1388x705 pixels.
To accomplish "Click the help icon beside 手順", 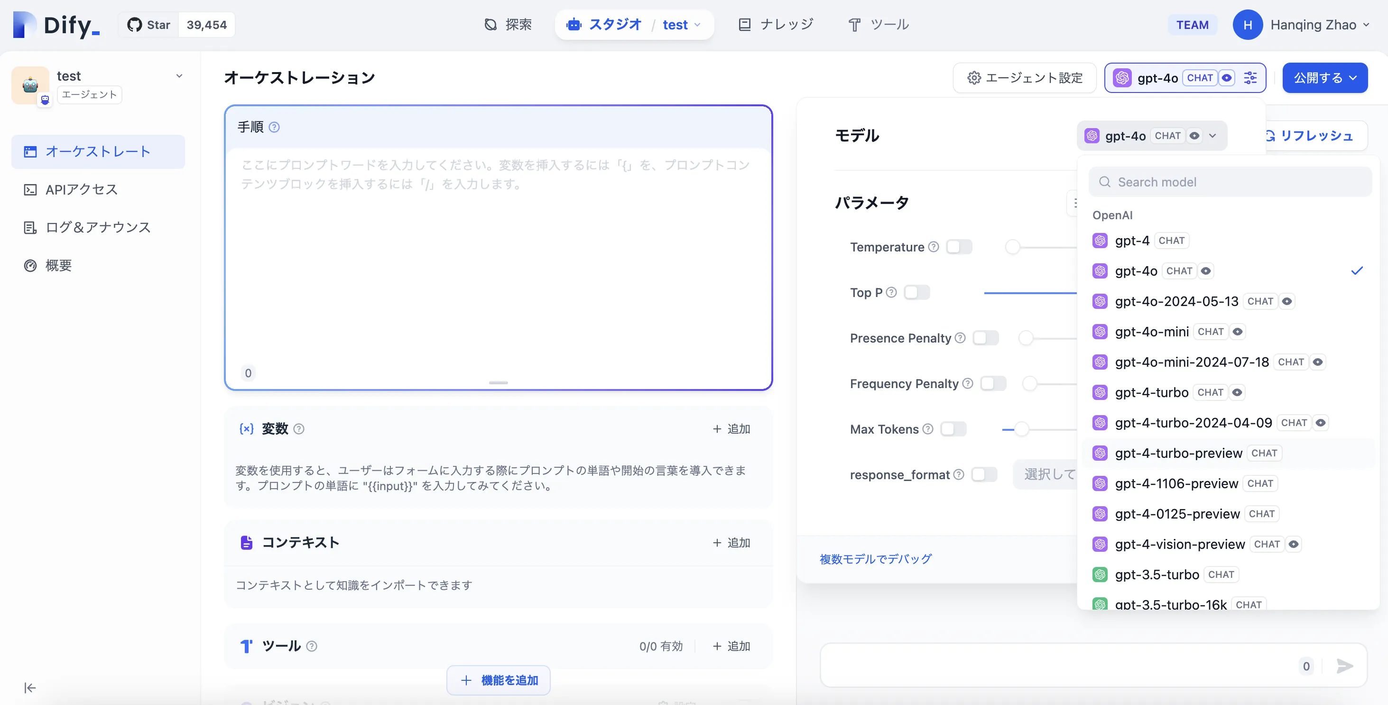I will coord(274,127).
